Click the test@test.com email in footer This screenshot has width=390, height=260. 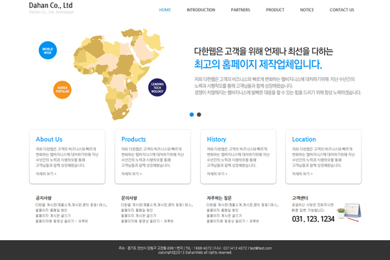[x=261, y=248]
